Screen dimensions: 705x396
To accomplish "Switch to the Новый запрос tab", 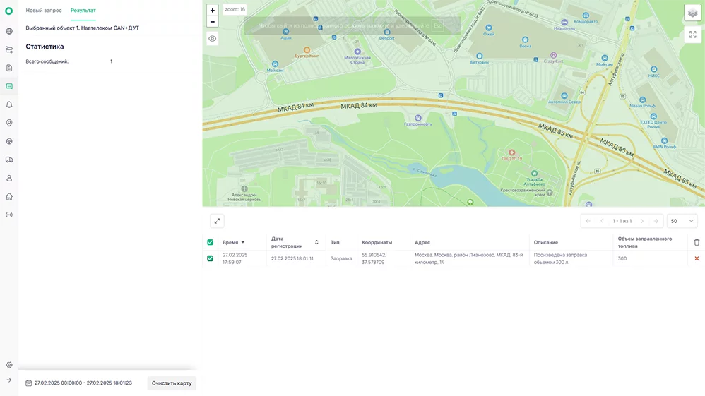I will [x=44, y=11].
